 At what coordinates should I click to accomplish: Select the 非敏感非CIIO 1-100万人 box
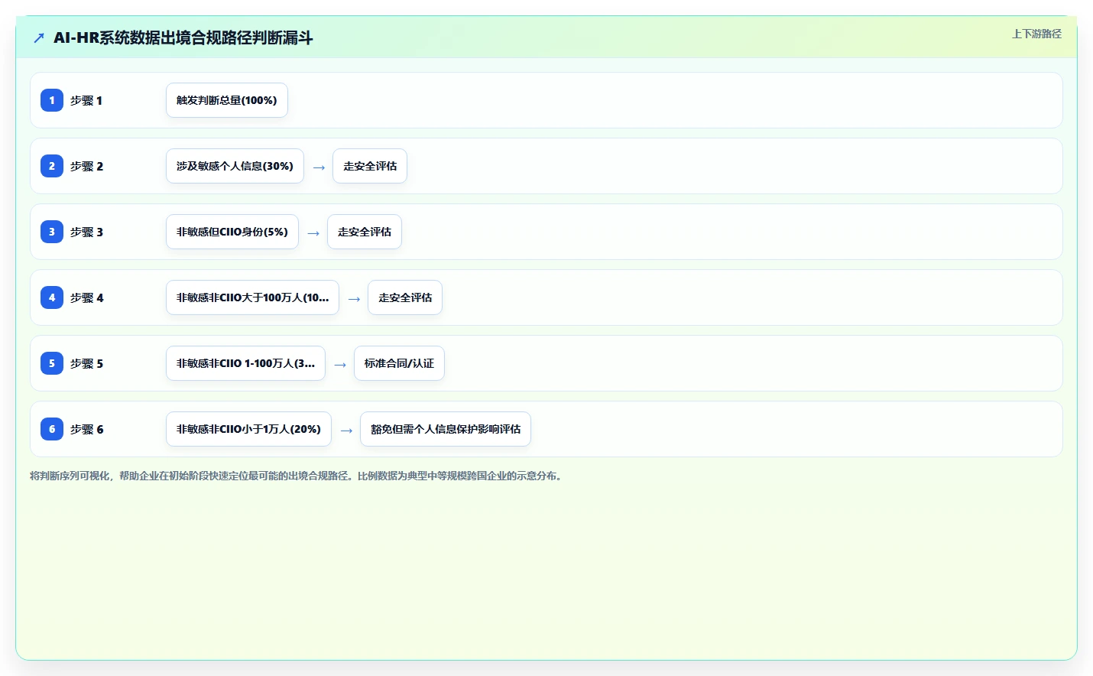245,363
